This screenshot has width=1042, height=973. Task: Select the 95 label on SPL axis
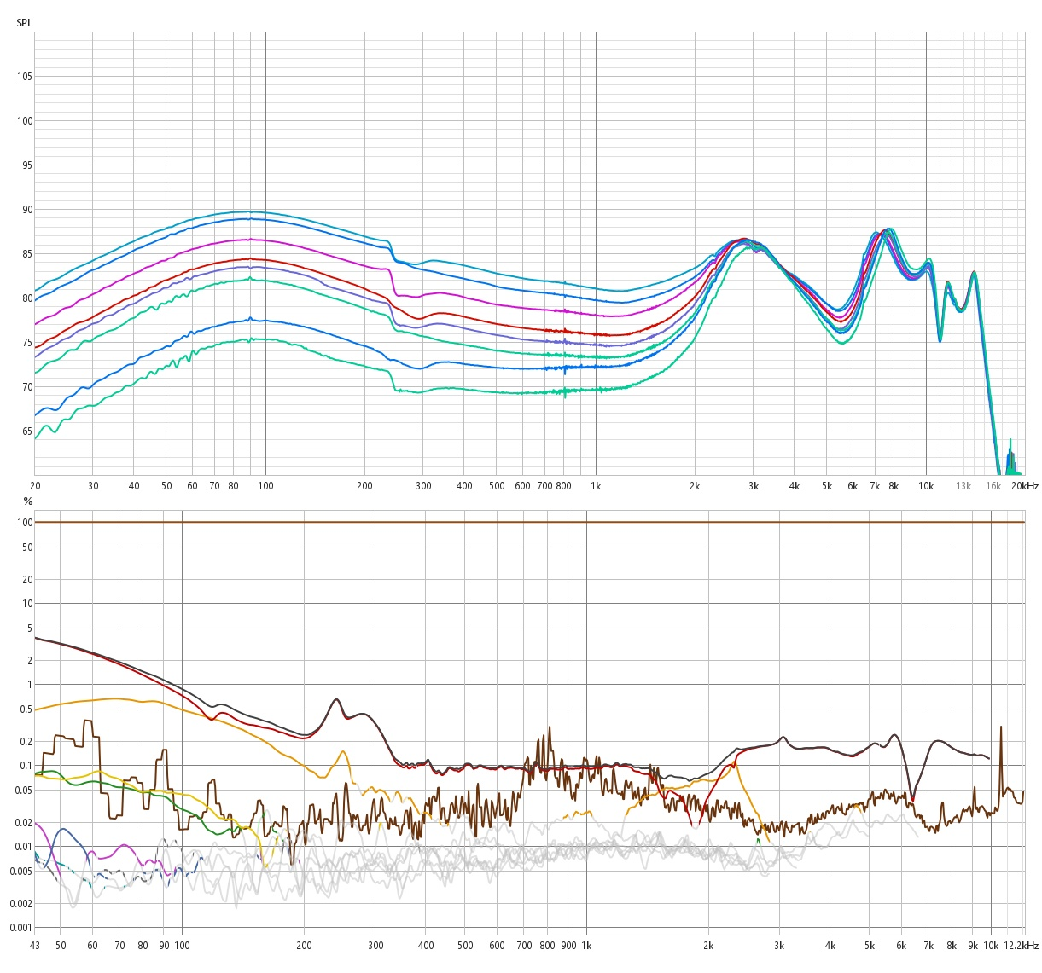[x=27, y=165]
